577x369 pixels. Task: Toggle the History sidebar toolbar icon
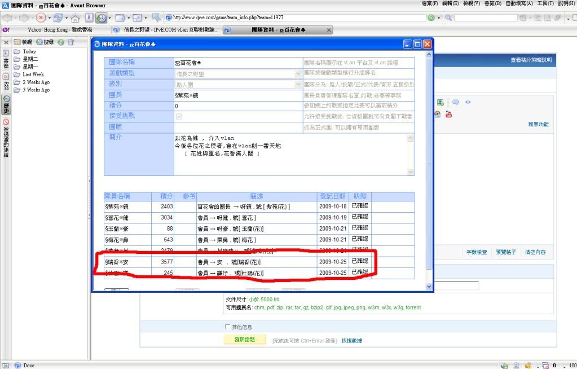click(x=102, y=18)
